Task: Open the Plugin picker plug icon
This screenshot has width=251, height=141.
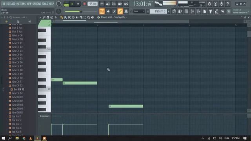Action: pyautogui.click(x=211, y=11)
